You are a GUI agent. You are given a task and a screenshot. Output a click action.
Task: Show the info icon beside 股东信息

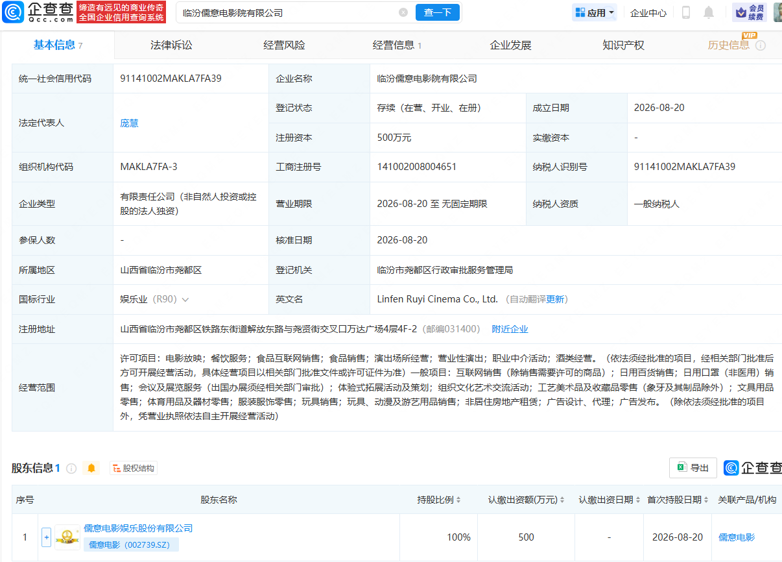click(71, 468)
